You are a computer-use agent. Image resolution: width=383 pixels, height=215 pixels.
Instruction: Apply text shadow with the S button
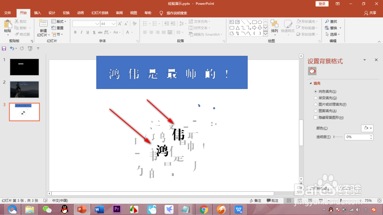coord(94,32)
